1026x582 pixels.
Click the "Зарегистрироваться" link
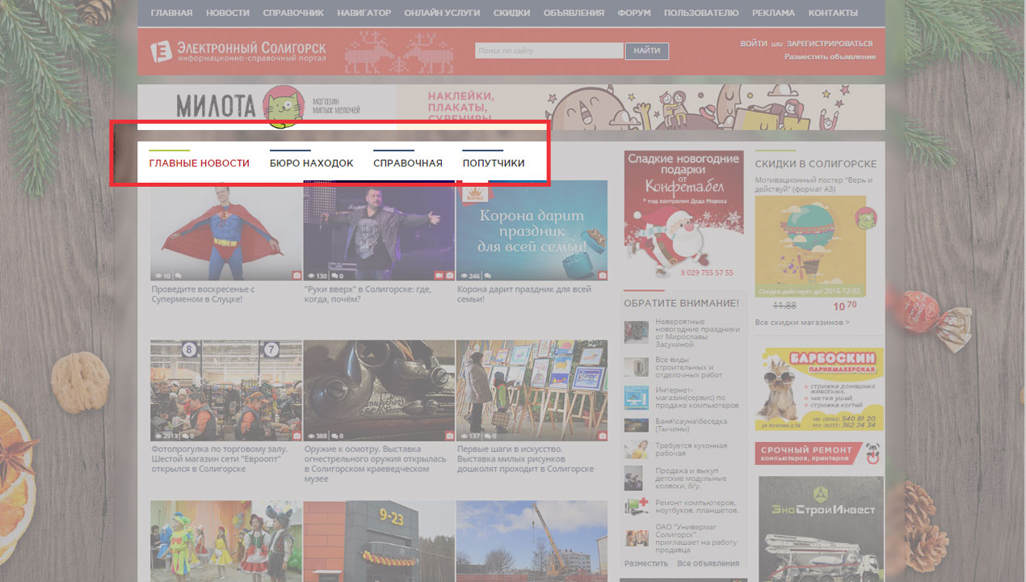point(829,44)
